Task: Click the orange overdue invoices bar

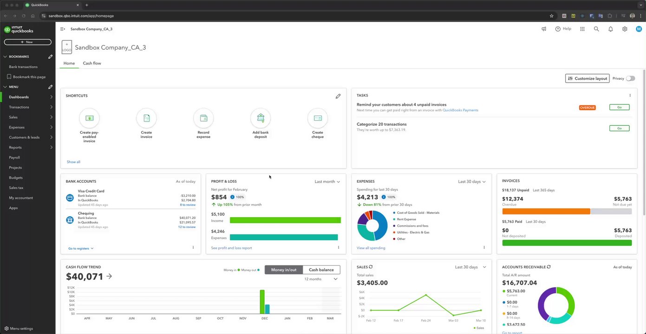Action: (546, 211)
